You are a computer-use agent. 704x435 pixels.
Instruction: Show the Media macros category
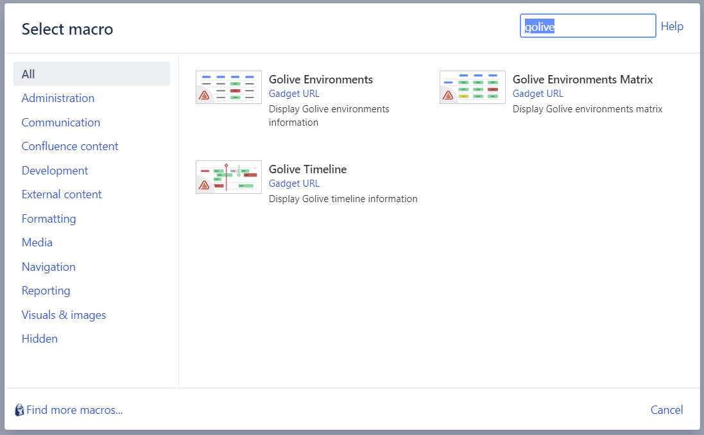pos(37,243)
